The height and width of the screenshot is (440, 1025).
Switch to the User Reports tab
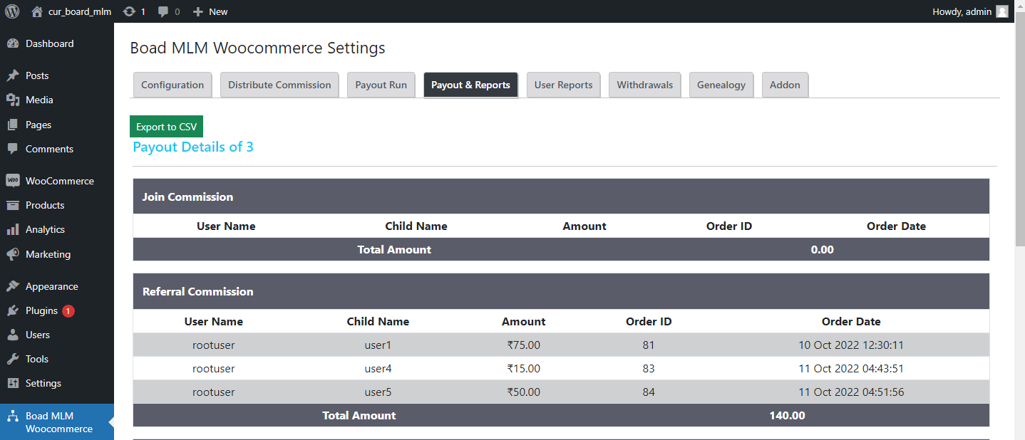(x=563, y=84)
